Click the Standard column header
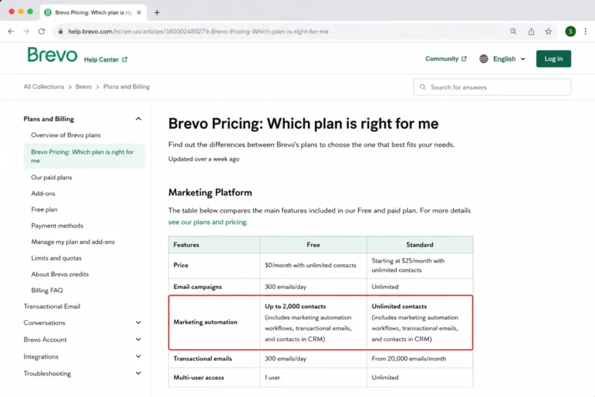Screen dimensions: 595x397 pyautogui.click(x=420, y=245)
